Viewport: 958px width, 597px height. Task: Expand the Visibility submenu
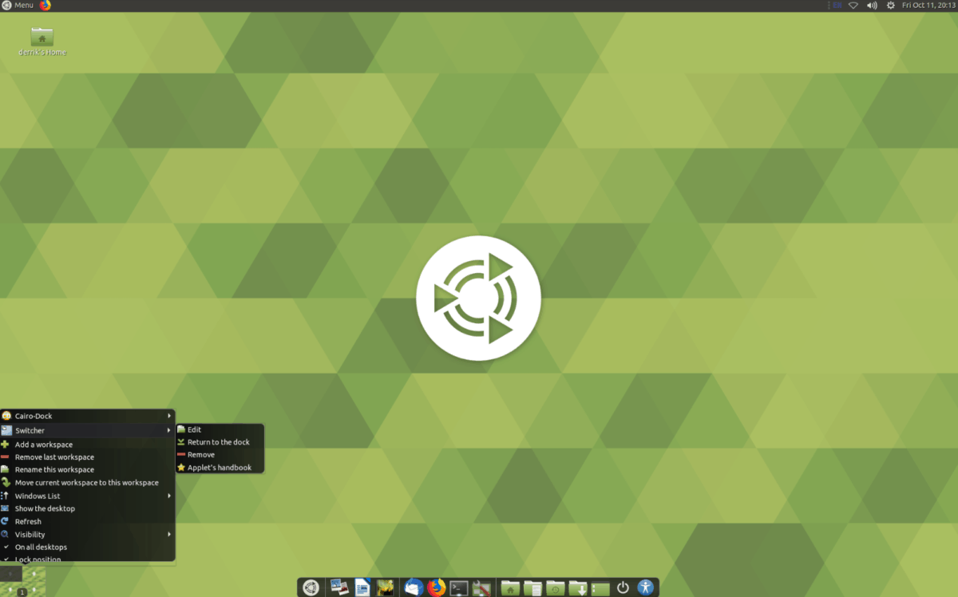tap(31, 534)
